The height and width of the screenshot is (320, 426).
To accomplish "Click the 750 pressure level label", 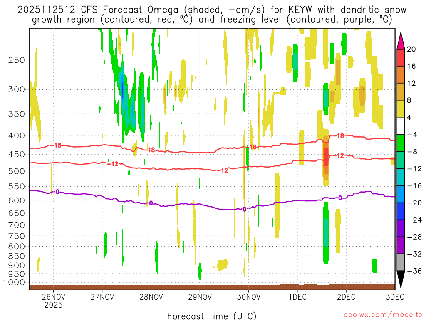I will click(17, 236).
